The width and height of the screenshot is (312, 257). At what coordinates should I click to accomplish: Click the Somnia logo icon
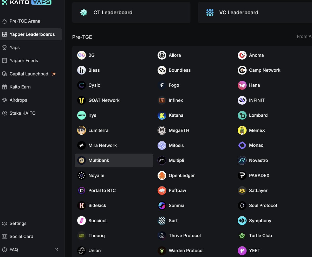click(x=162, y=205)
